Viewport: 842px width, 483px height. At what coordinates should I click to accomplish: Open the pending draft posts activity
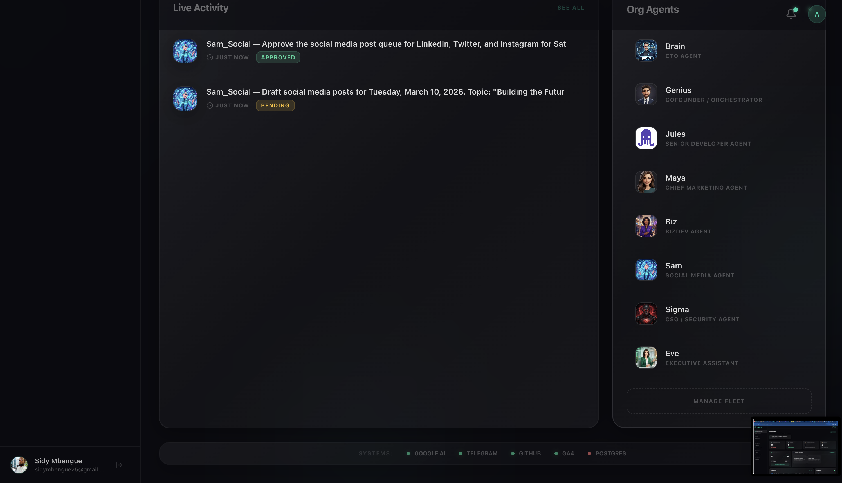click(x=379, y=99)
